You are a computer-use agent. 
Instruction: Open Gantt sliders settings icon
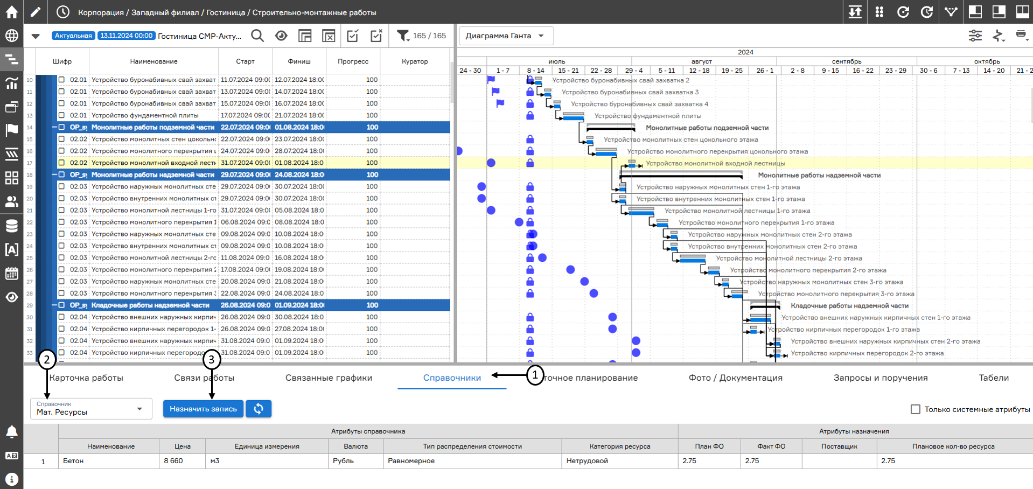tap(975, 36)
